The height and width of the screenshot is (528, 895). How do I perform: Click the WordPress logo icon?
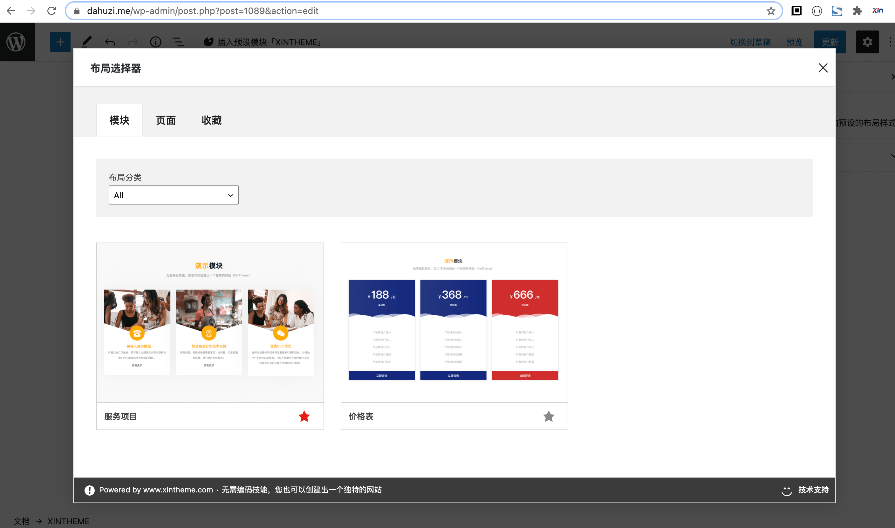click(x=17, y=42)
